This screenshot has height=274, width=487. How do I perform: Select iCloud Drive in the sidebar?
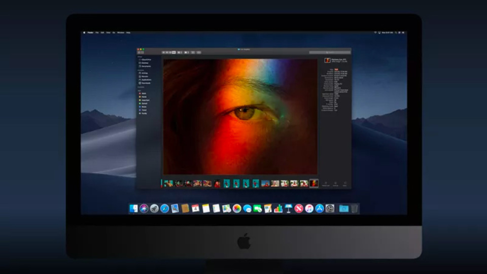pos(145,60)
